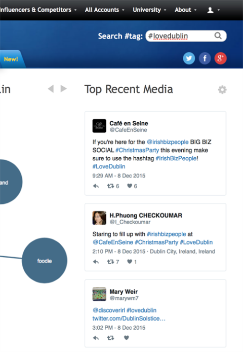
Task: Open Café en Seine profile name
Action: point(129,123)
